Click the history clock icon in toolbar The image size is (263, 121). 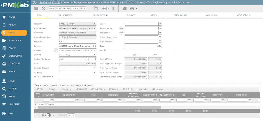point(43,8)
